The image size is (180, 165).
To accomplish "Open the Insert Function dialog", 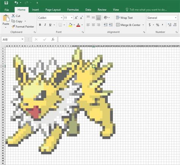I will [53, 39].
